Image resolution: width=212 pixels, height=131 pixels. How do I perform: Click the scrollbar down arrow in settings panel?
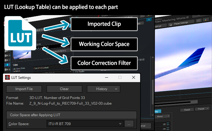click(153, 115)
